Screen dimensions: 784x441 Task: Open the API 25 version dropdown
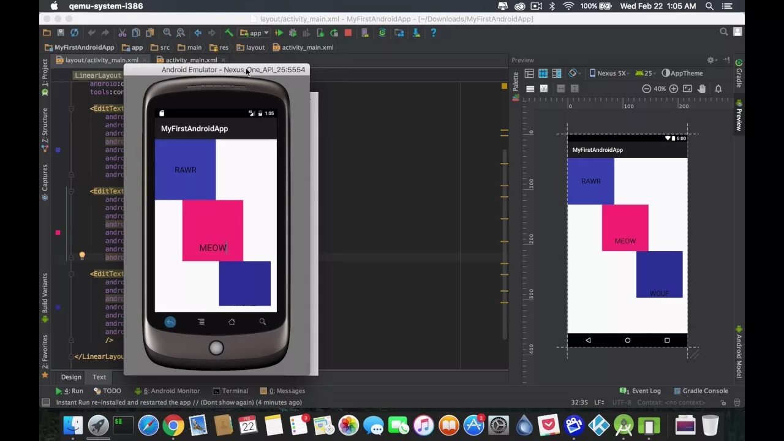click(x=645, y=73)
